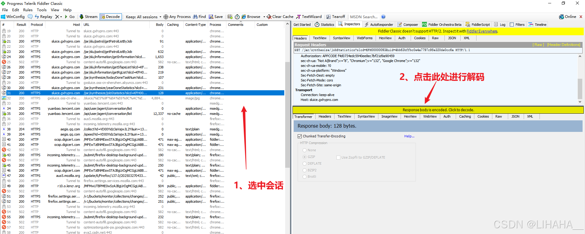
Task: Click the request headers scroll-up arrow
Action: point(580,56)
